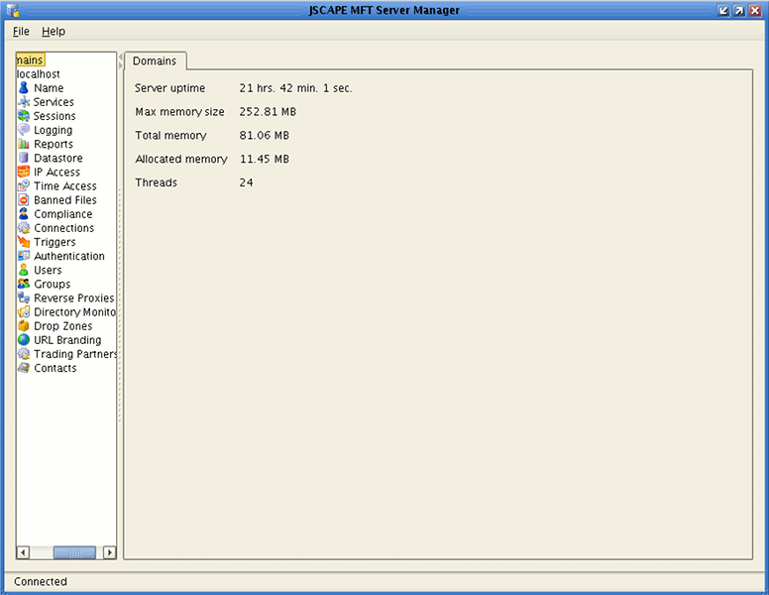Click the Users person icon
Viewport: 769px width, 595px height.
(24, 270)
